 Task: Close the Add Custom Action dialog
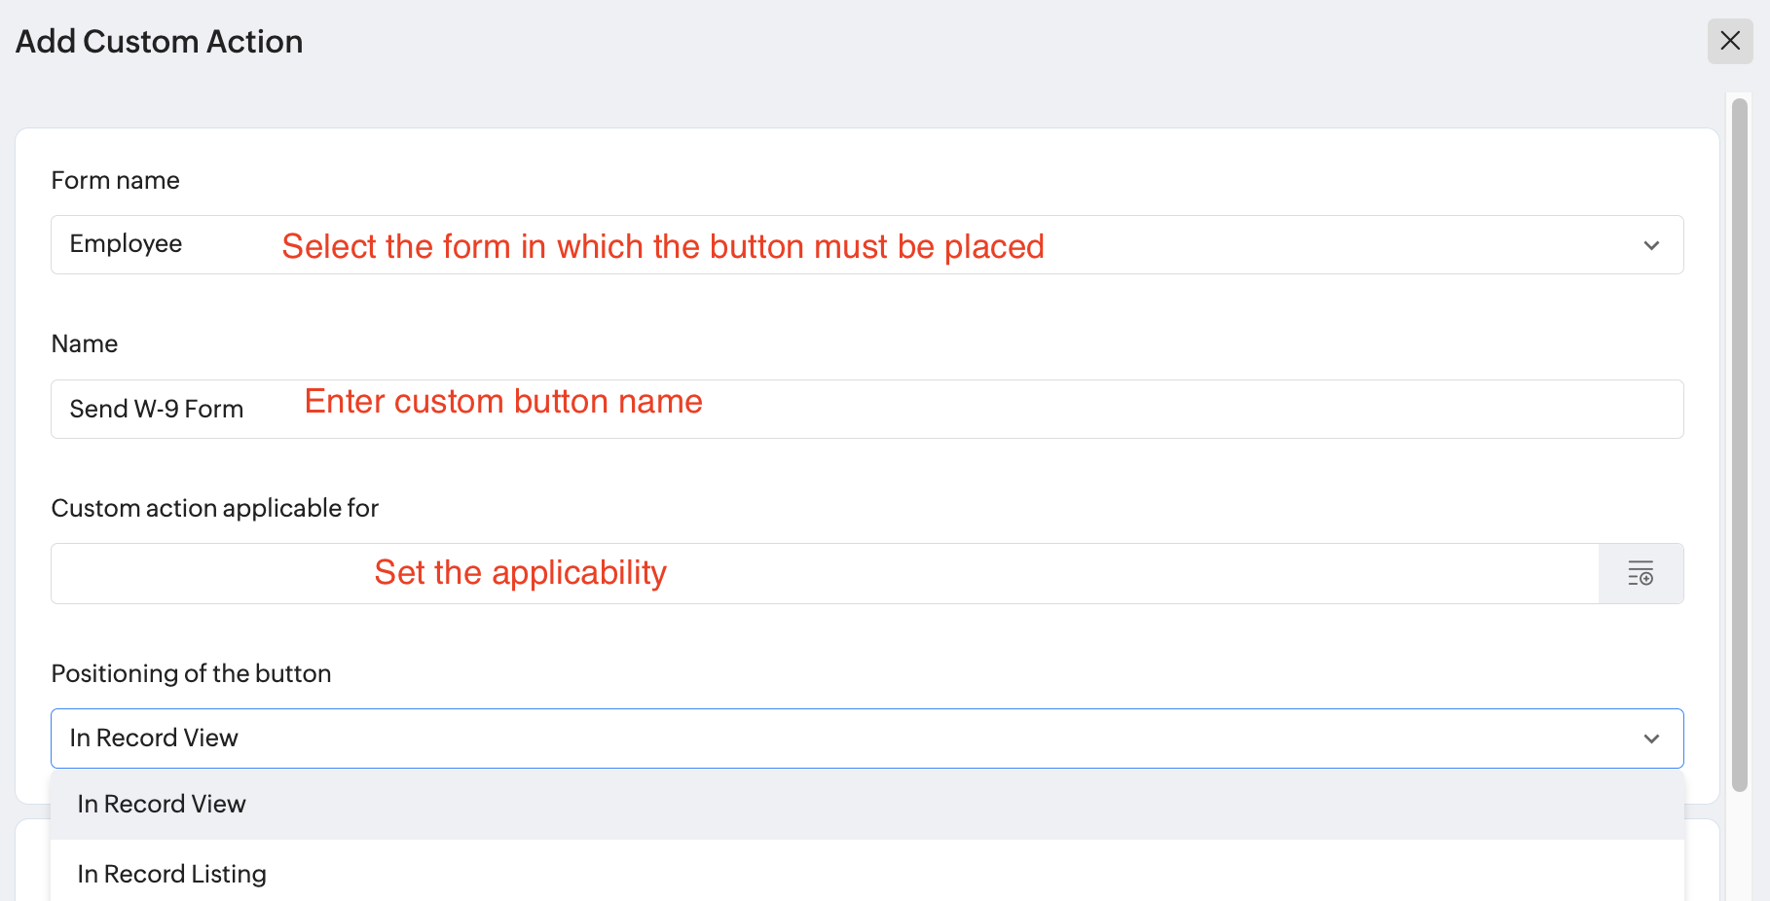coord(1730,41)
